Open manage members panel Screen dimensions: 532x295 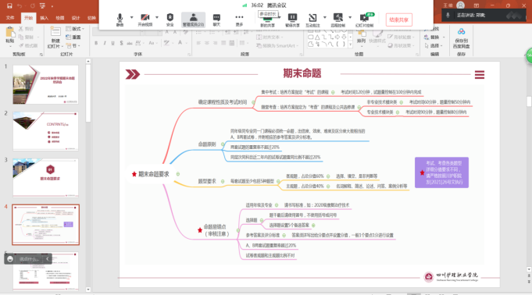click(x=193, y=20)
